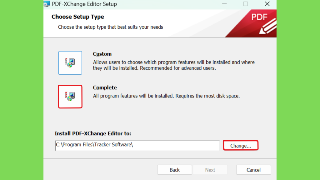Minimize the setup window

[x=224, y=4]
